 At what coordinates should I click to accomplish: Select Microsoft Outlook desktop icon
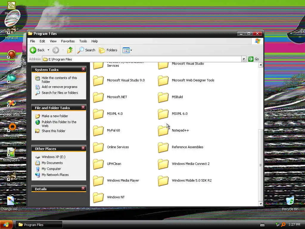click(11, 10)
